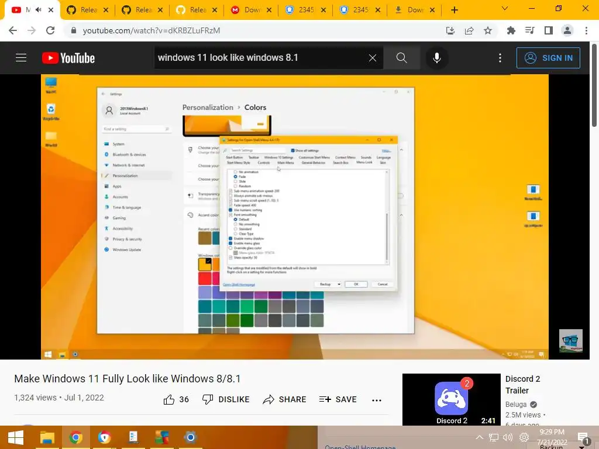Click the 1,324 views date line

click(x=59, y=398)
